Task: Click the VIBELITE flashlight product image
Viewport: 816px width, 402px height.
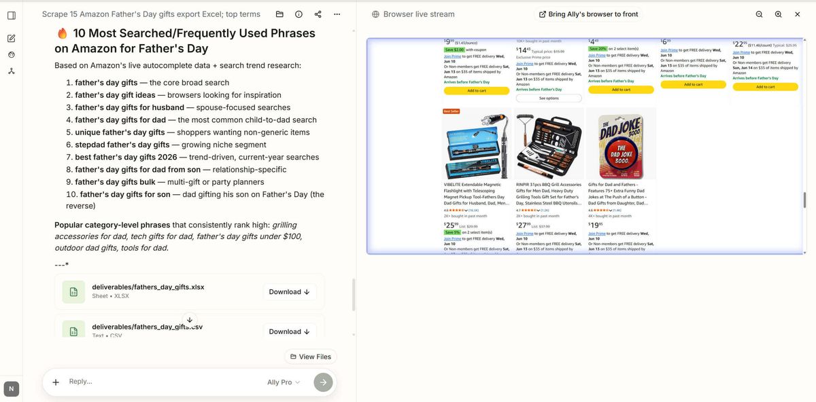Action: click(476, 147)
